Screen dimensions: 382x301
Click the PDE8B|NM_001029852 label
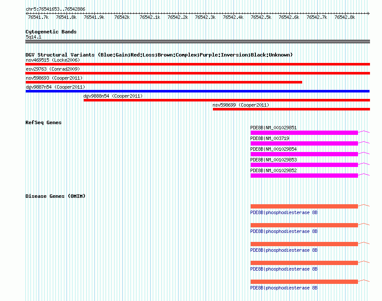(x=273, y=170)
